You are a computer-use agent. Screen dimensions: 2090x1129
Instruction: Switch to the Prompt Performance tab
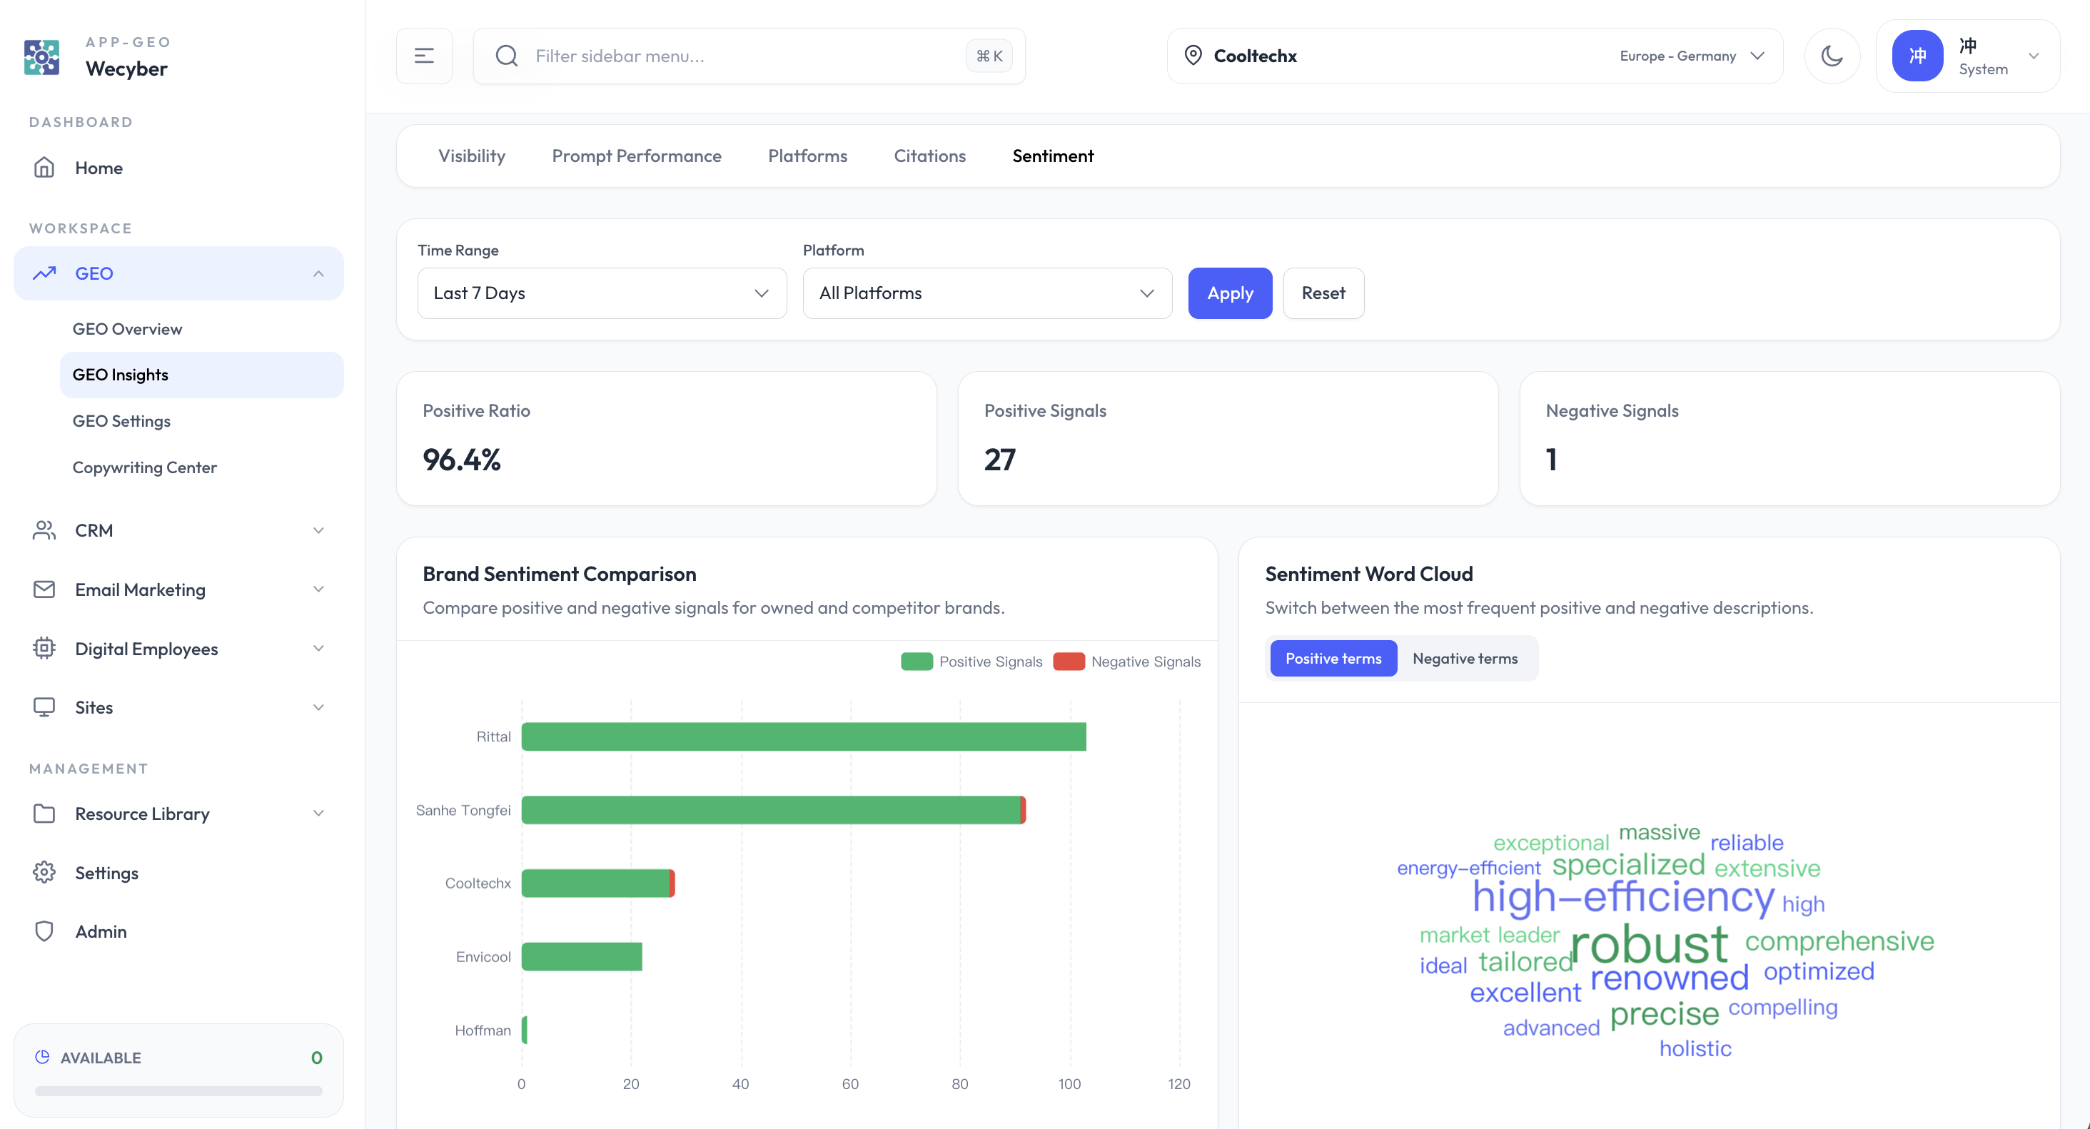tap(637, 156)
